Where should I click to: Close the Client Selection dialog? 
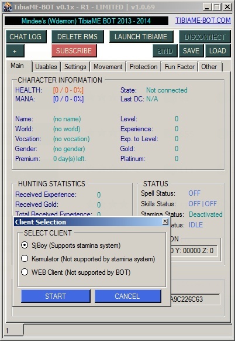tap(165, 221)
